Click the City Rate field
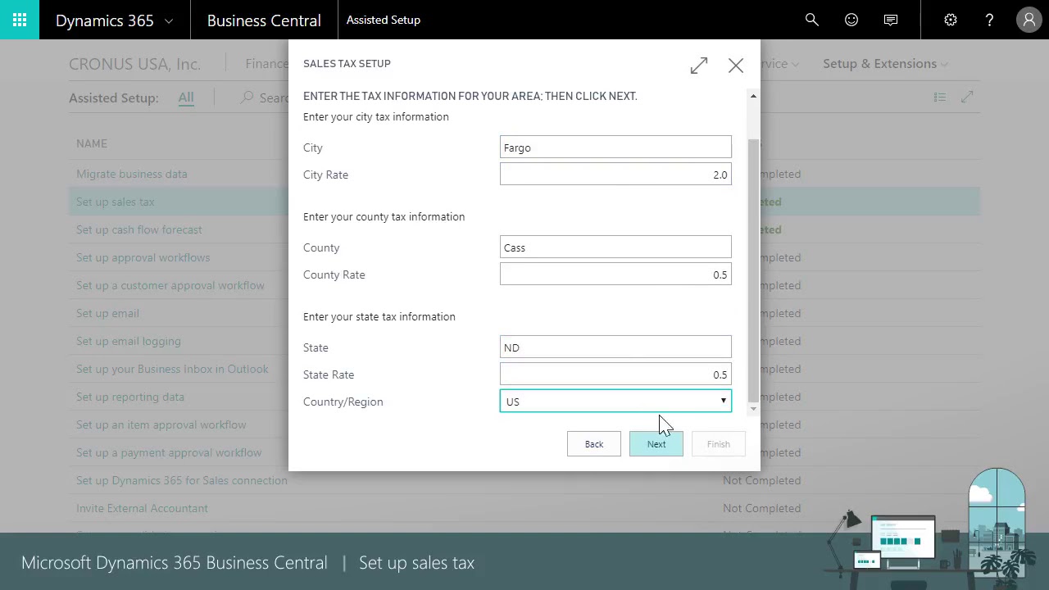This screenshot has height=590, width=1049. (615, 175)
